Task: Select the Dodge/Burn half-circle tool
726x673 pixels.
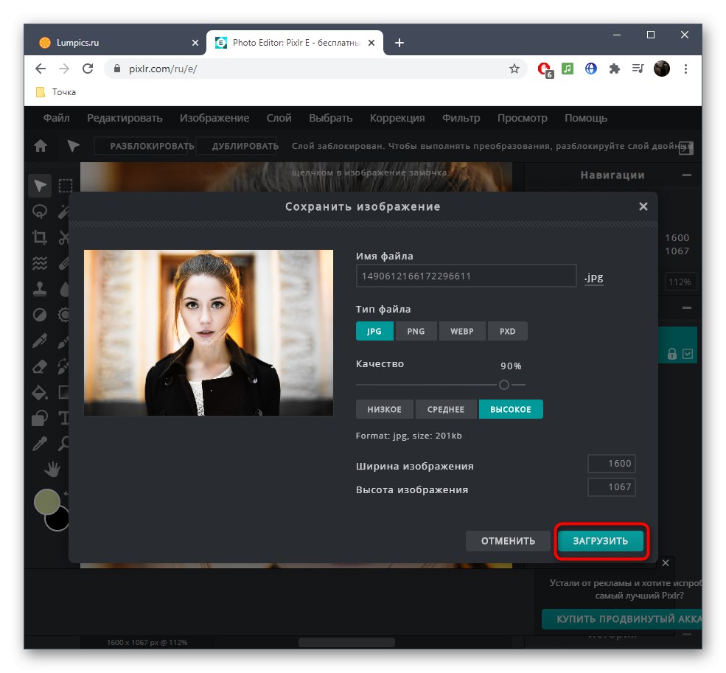Action: coord(40,315)
